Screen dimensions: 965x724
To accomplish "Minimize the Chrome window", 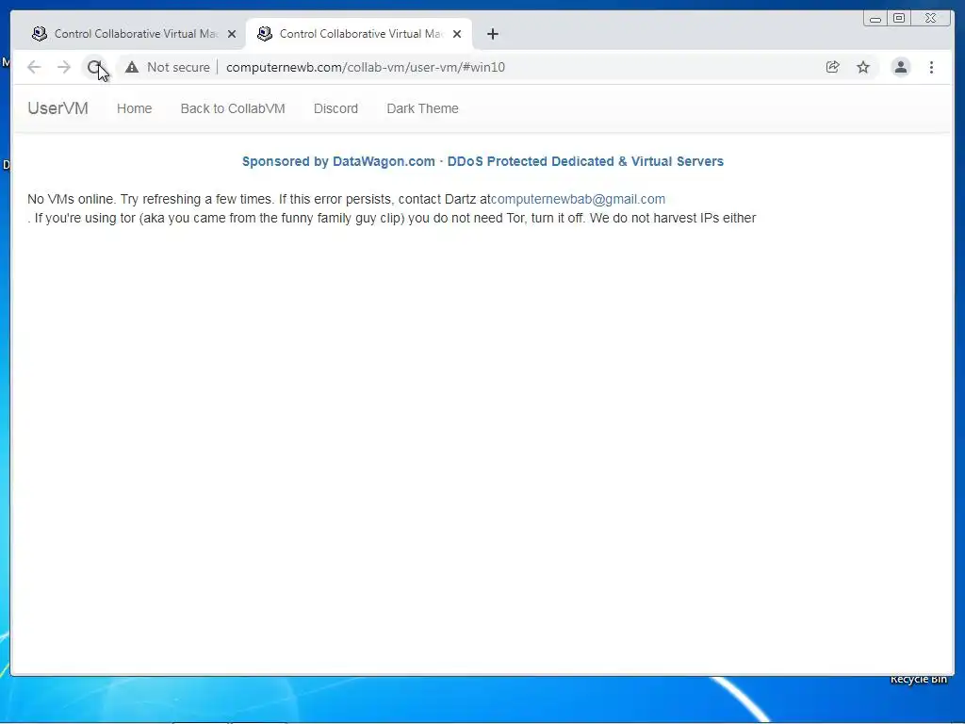I will coord(875,19).
